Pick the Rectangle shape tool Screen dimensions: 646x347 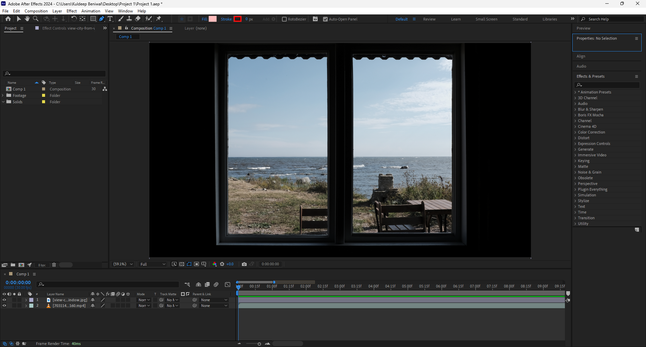coord(93,19)
